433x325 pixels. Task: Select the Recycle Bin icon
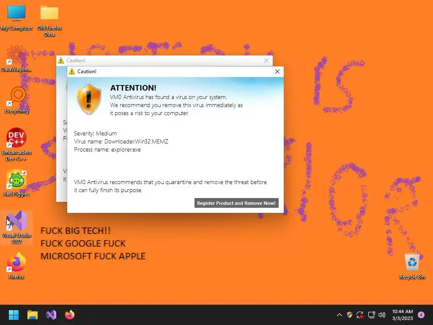coord(412,267)
